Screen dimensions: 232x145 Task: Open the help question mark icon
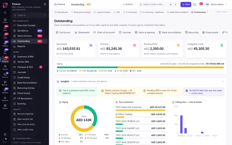click(x=195, y=4)
